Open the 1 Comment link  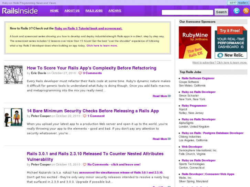96,116
